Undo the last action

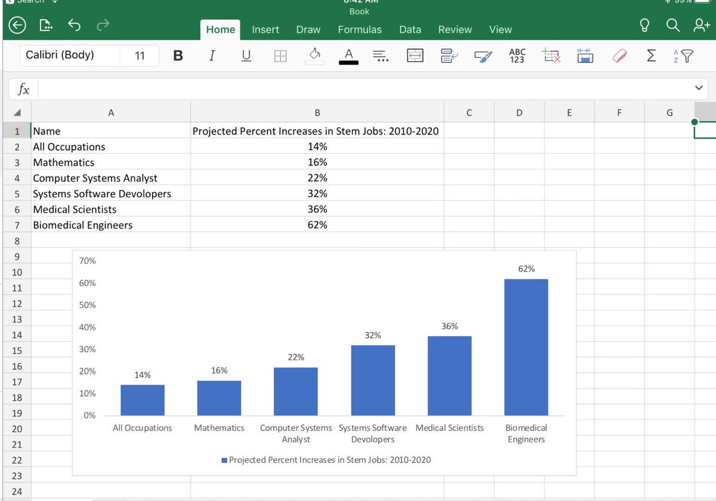click(x=74, y=26)
